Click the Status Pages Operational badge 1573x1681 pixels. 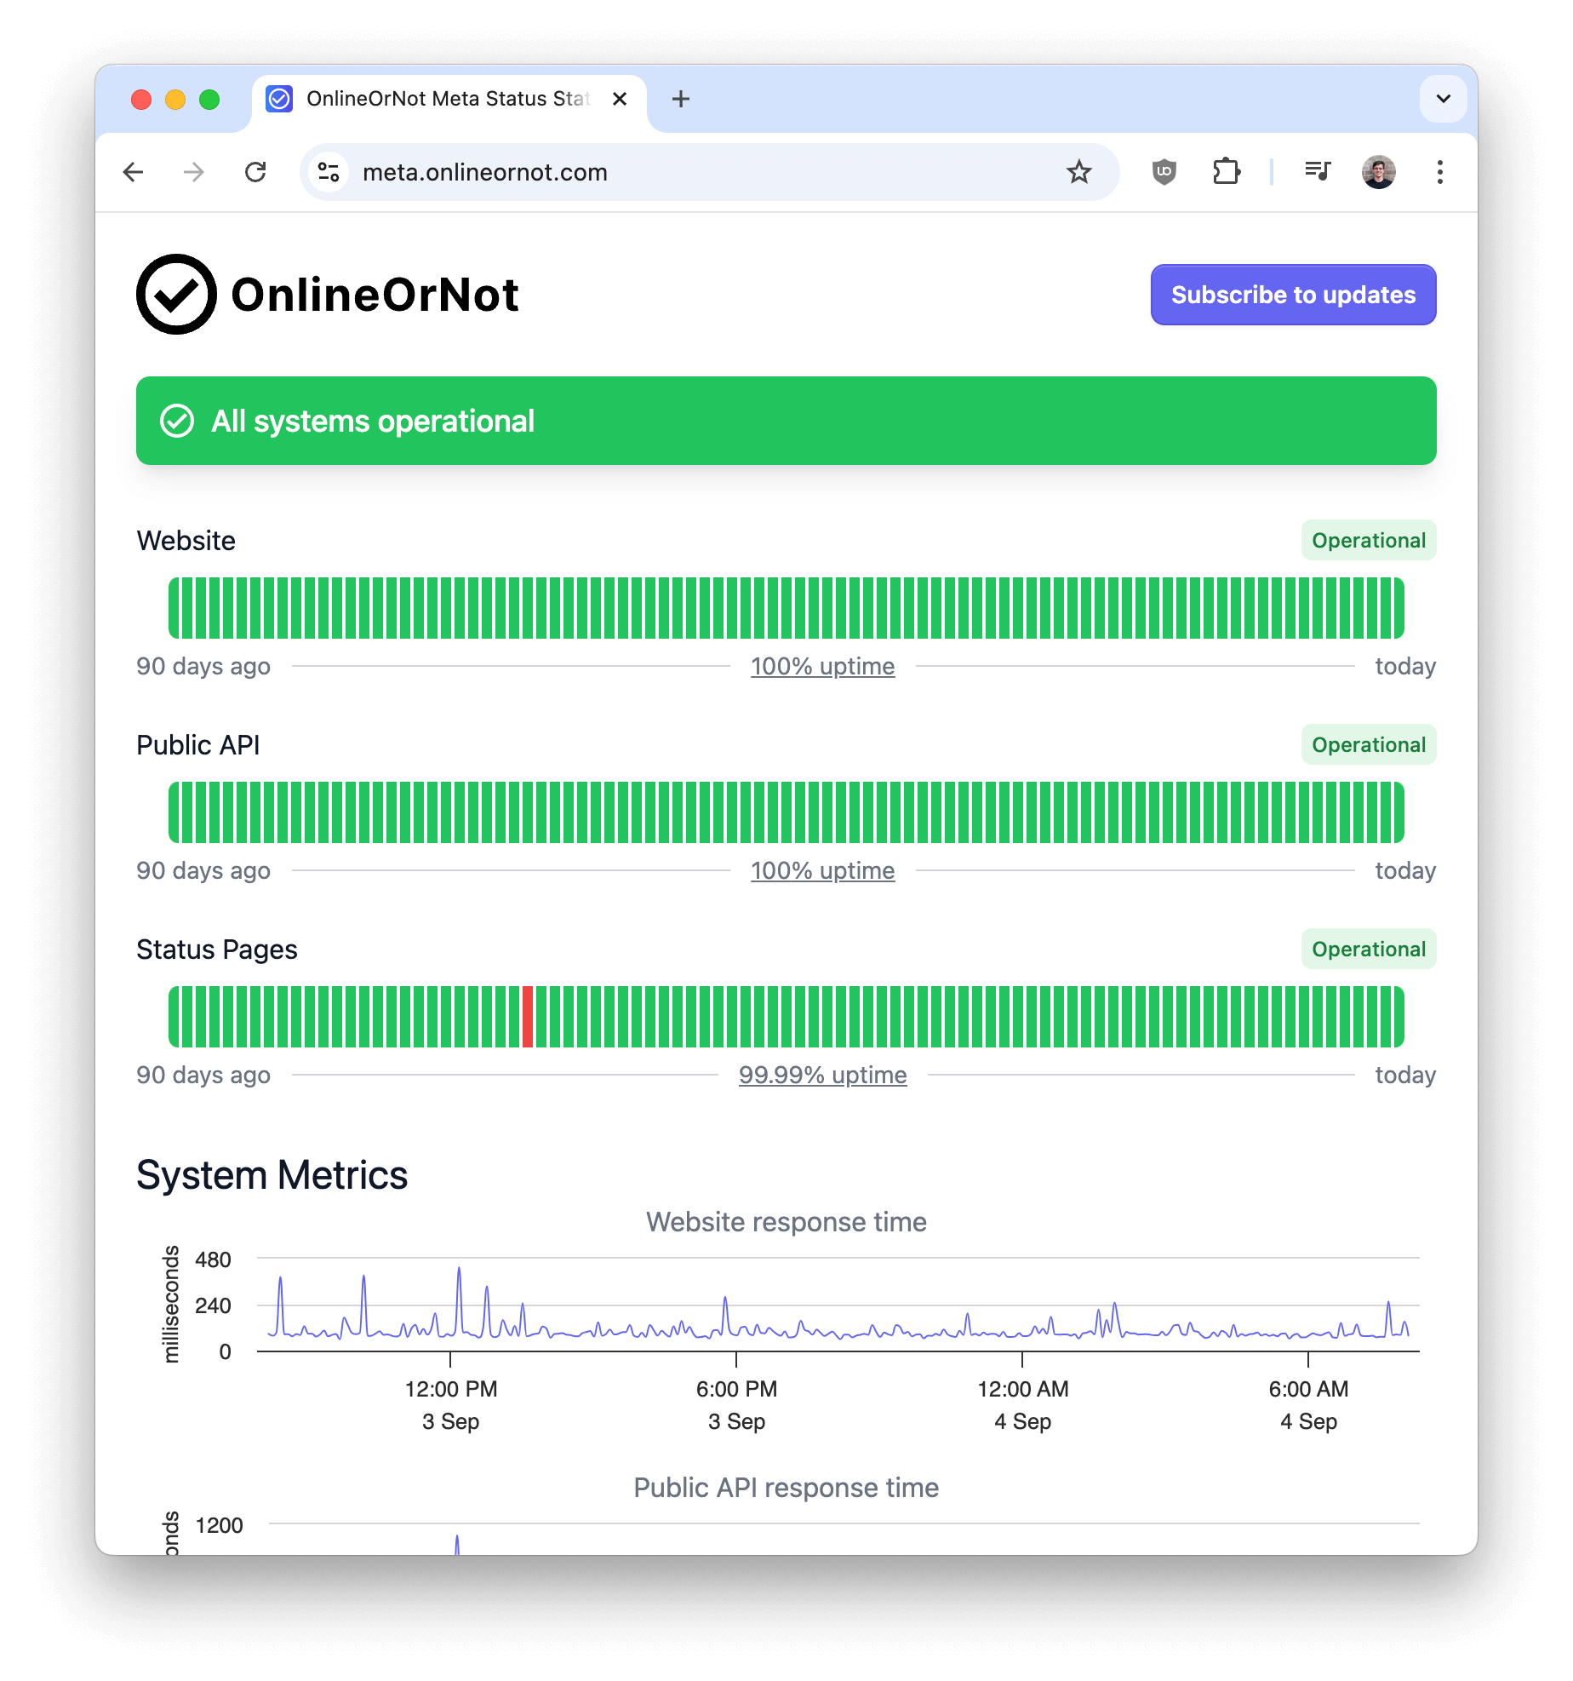coord(1369,949)
